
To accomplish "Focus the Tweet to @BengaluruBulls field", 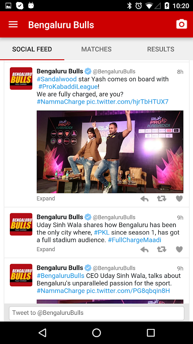I will (96, 313).
